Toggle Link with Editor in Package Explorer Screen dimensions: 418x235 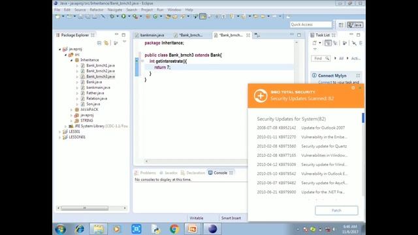point(106,43)
